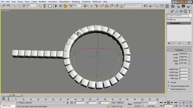Click the object color swatch
The image size is (193, 108).
(x=190, y=16)
